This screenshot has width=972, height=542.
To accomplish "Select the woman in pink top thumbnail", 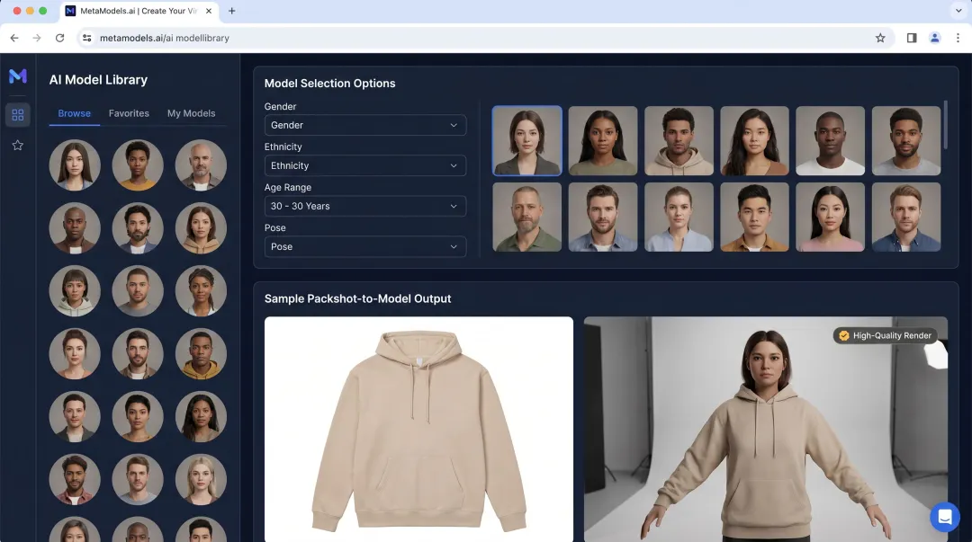I will [x=830, y=217].
